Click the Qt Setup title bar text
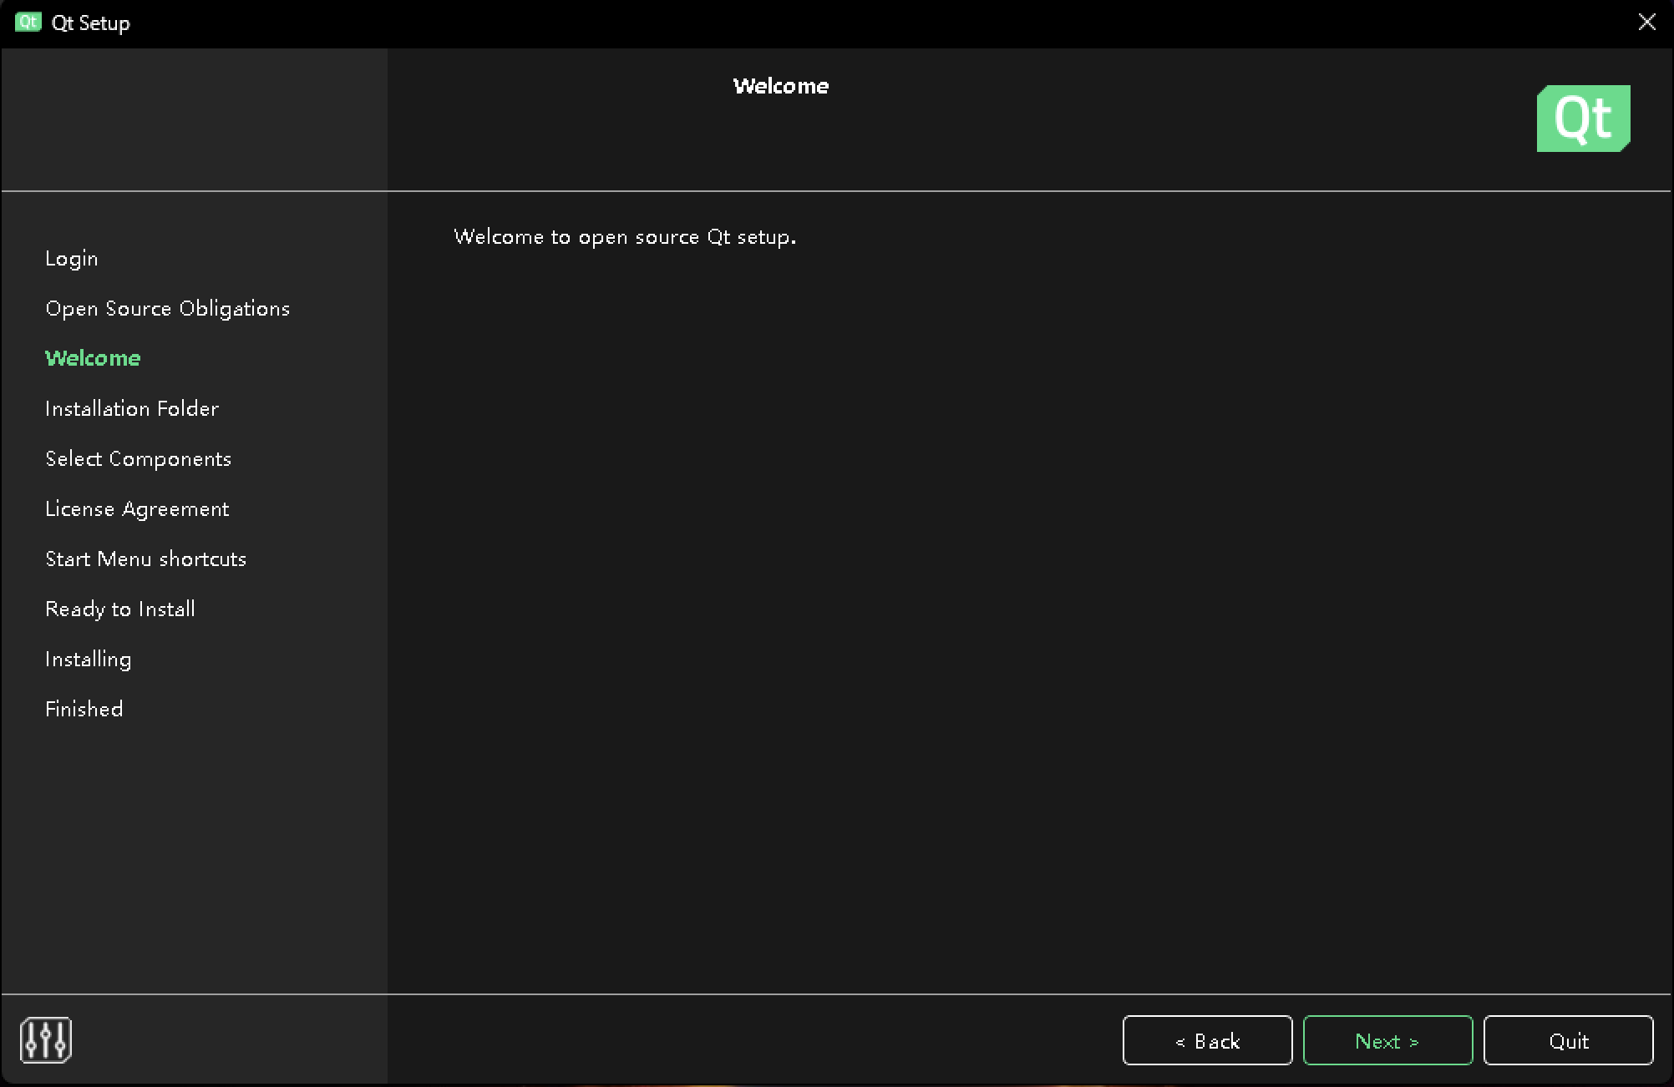Viewport: 1674px width, 1087px height. [91, 23]
